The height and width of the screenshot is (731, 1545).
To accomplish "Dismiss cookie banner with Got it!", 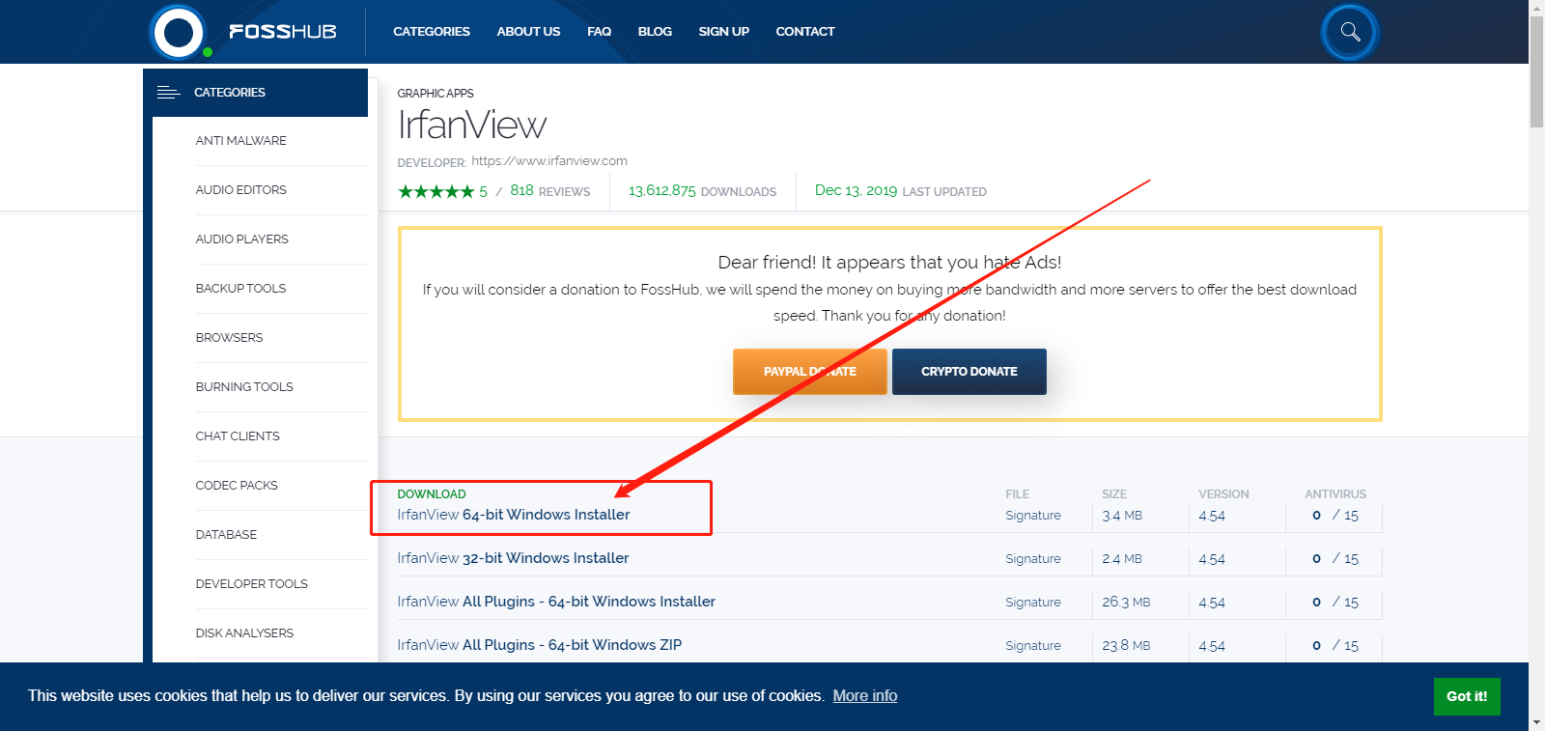I will 1467,696.
